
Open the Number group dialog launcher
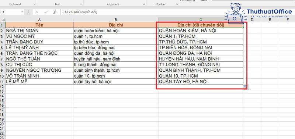click(x=177, y=4)
